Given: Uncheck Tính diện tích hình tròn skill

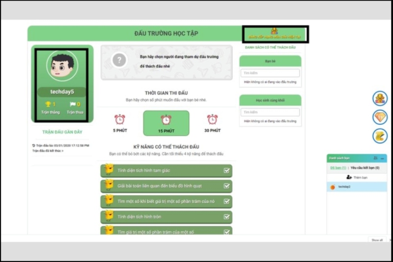Looking at the screenshot, I should tap(226, 217).
